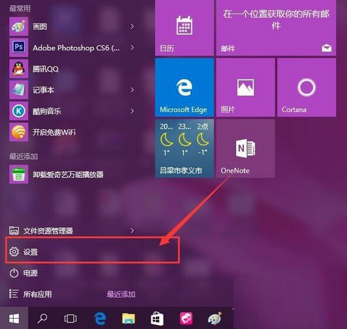Open the 照片 photos tile

tap(245, 87)
